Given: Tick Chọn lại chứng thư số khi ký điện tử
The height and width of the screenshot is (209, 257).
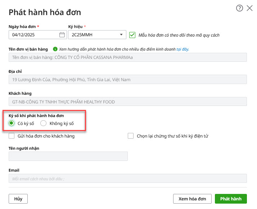Looking at the screenshot, I should click(x=131, y=136).
